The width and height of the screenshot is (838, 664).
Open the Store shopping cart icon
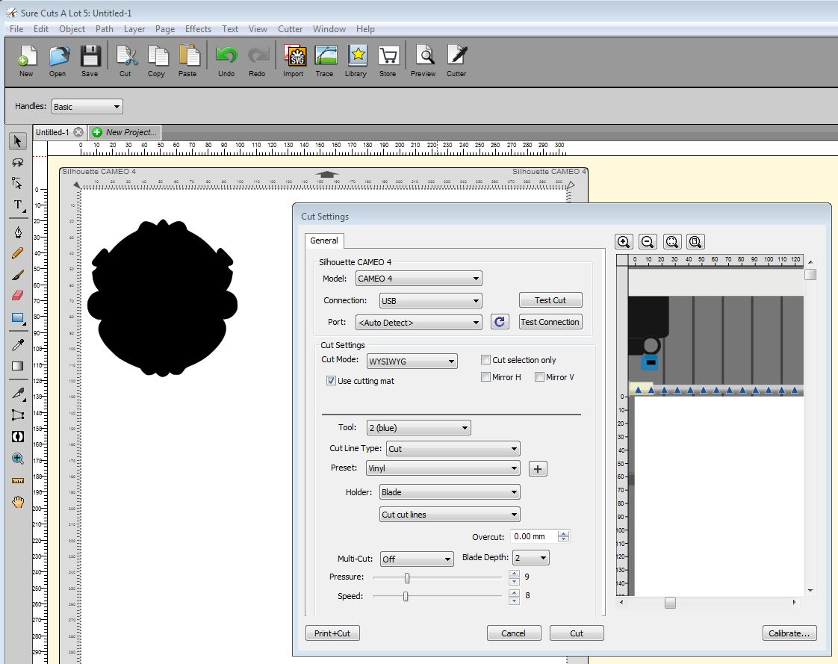click(388, 61)
